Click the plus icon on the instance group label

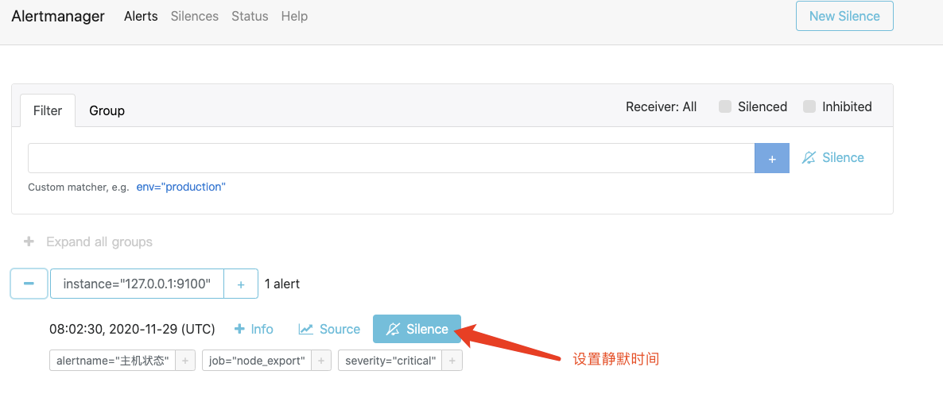point(241,284)
